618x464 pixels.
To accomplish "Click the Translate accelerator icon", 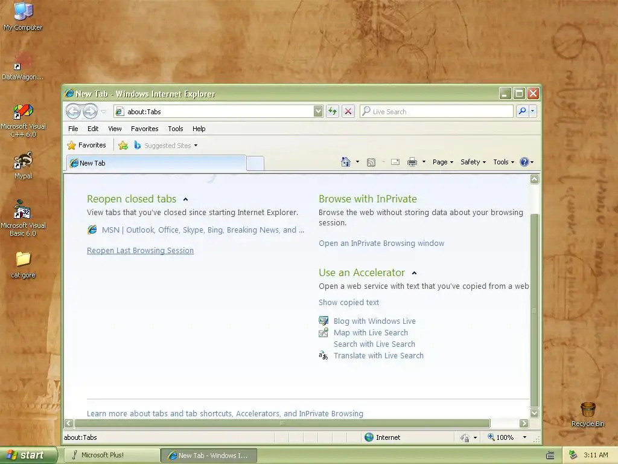I will tap(323, 355).
